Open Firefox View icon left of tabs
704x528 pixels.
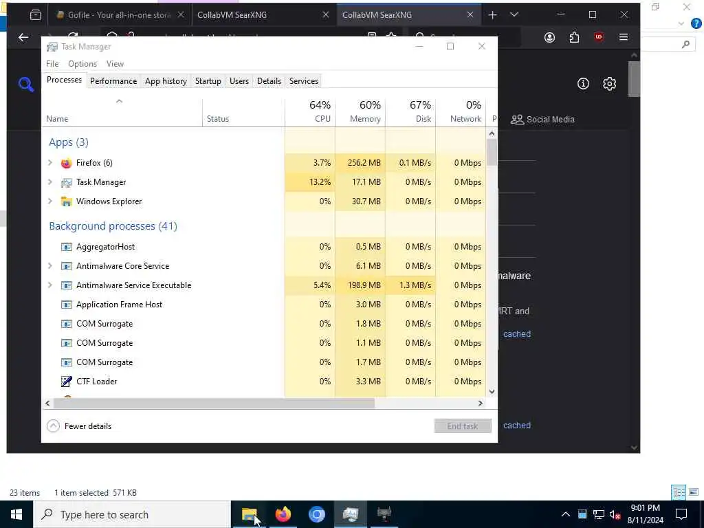point(36,15)
